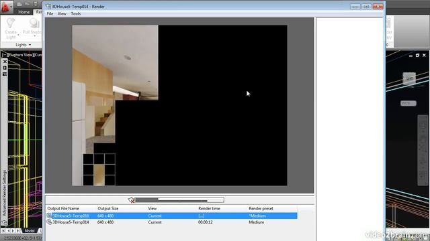Select the 3DHouse5-Temp014 file name
This screenshot has height=241, width=430.
[71, 222]
